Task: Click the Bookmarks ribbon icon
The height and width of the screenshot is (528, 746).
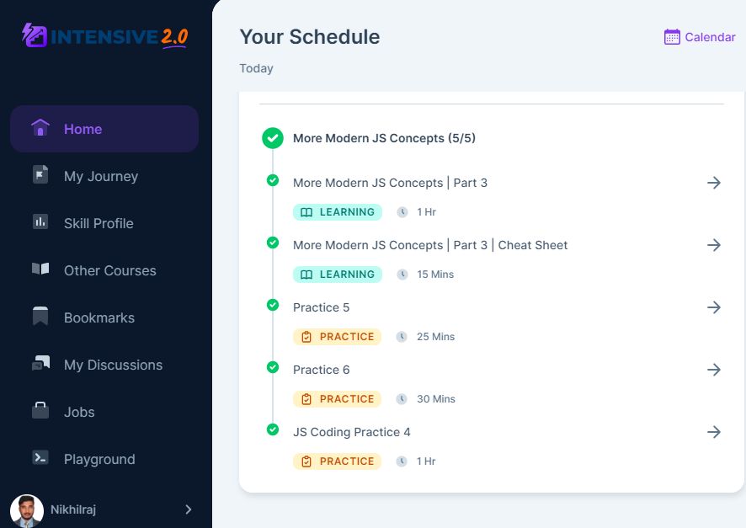Action: click(x=40, y=317)
